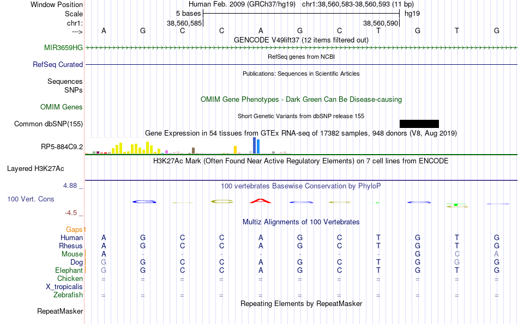Screen dimensions: 518x324
Task: Click the 100 Vert. Cons track label
Action: tap(31, 199)
